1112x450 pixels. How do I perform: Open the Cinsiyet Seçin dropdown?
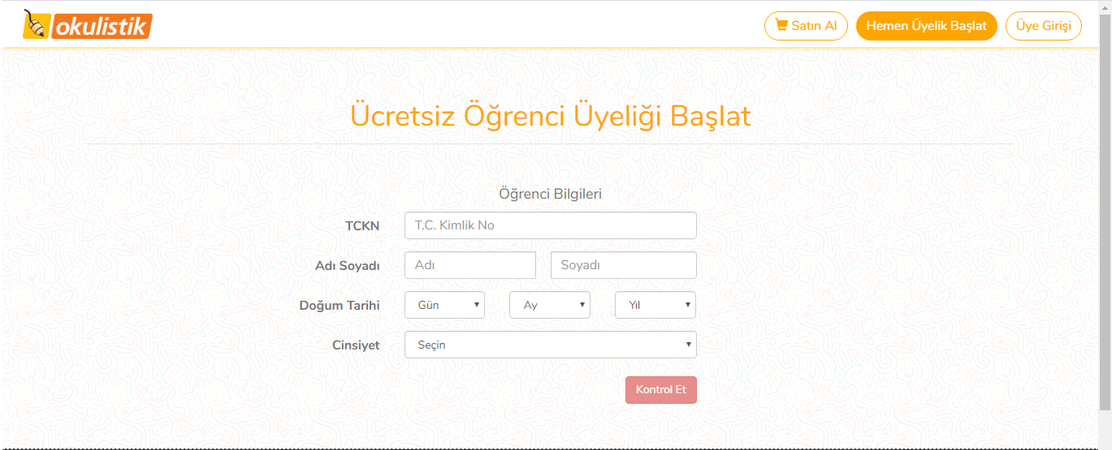pos(550,345)
